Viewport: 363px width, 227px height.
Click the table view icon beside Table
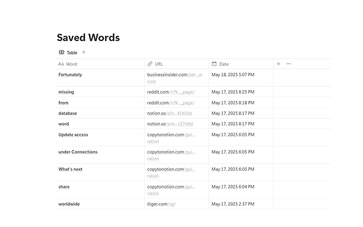click(x=61, y=52)
